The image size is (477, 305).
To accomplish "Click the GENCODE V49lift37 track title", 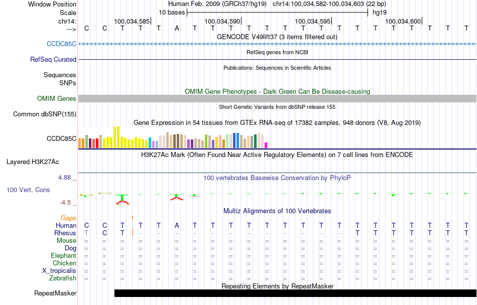I will [x=277, y=37].
